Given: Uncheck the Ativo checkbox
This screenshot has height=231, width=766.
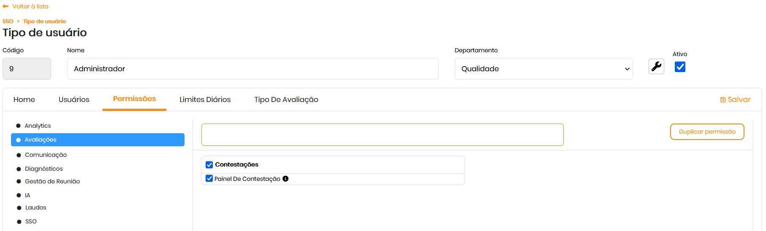Looking at the screenshot, I should (680, 67).
